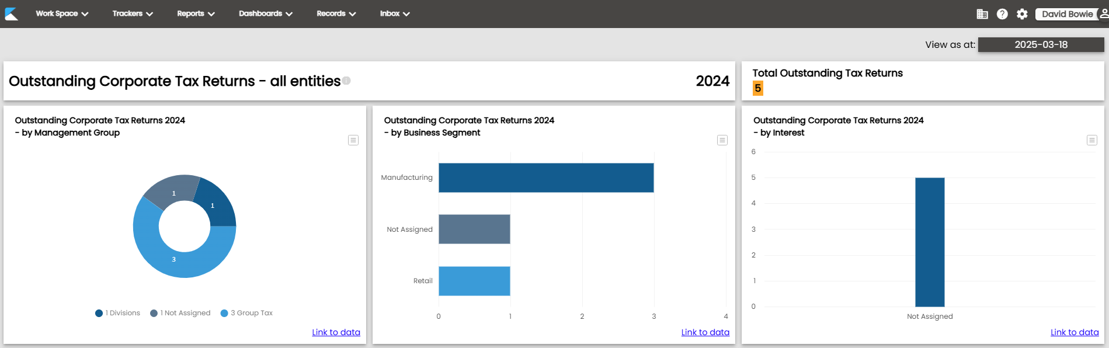This screenshot has height=348, width=1109.
Task: Click the Outstanding Corporate Tax Returns – all entities title
Action: pyautogui.click(x=175, y=81)
